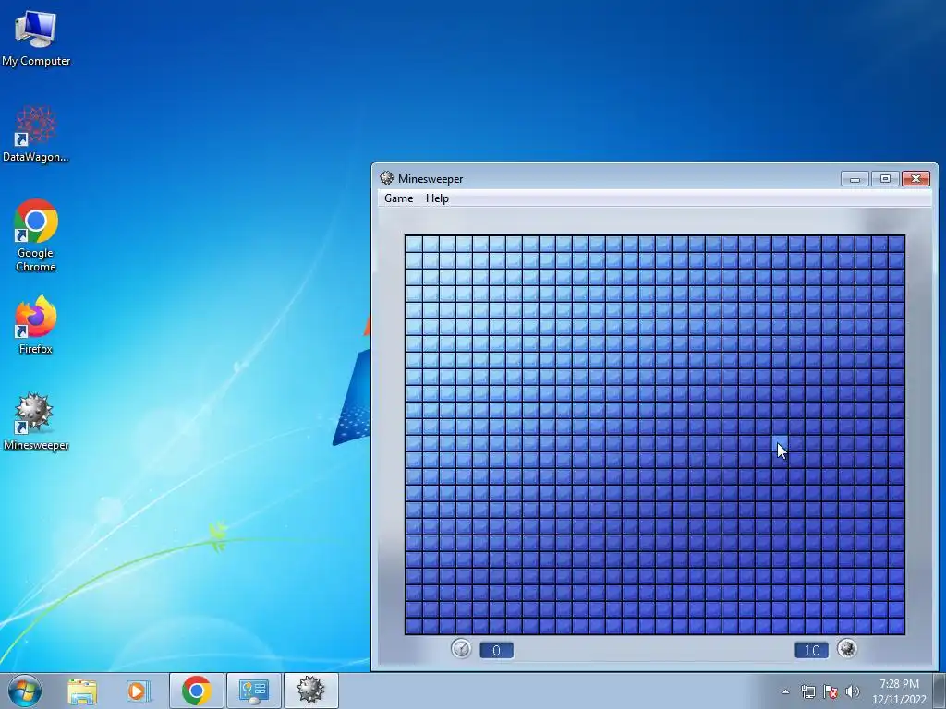Open the Windows Start menu

25,691
